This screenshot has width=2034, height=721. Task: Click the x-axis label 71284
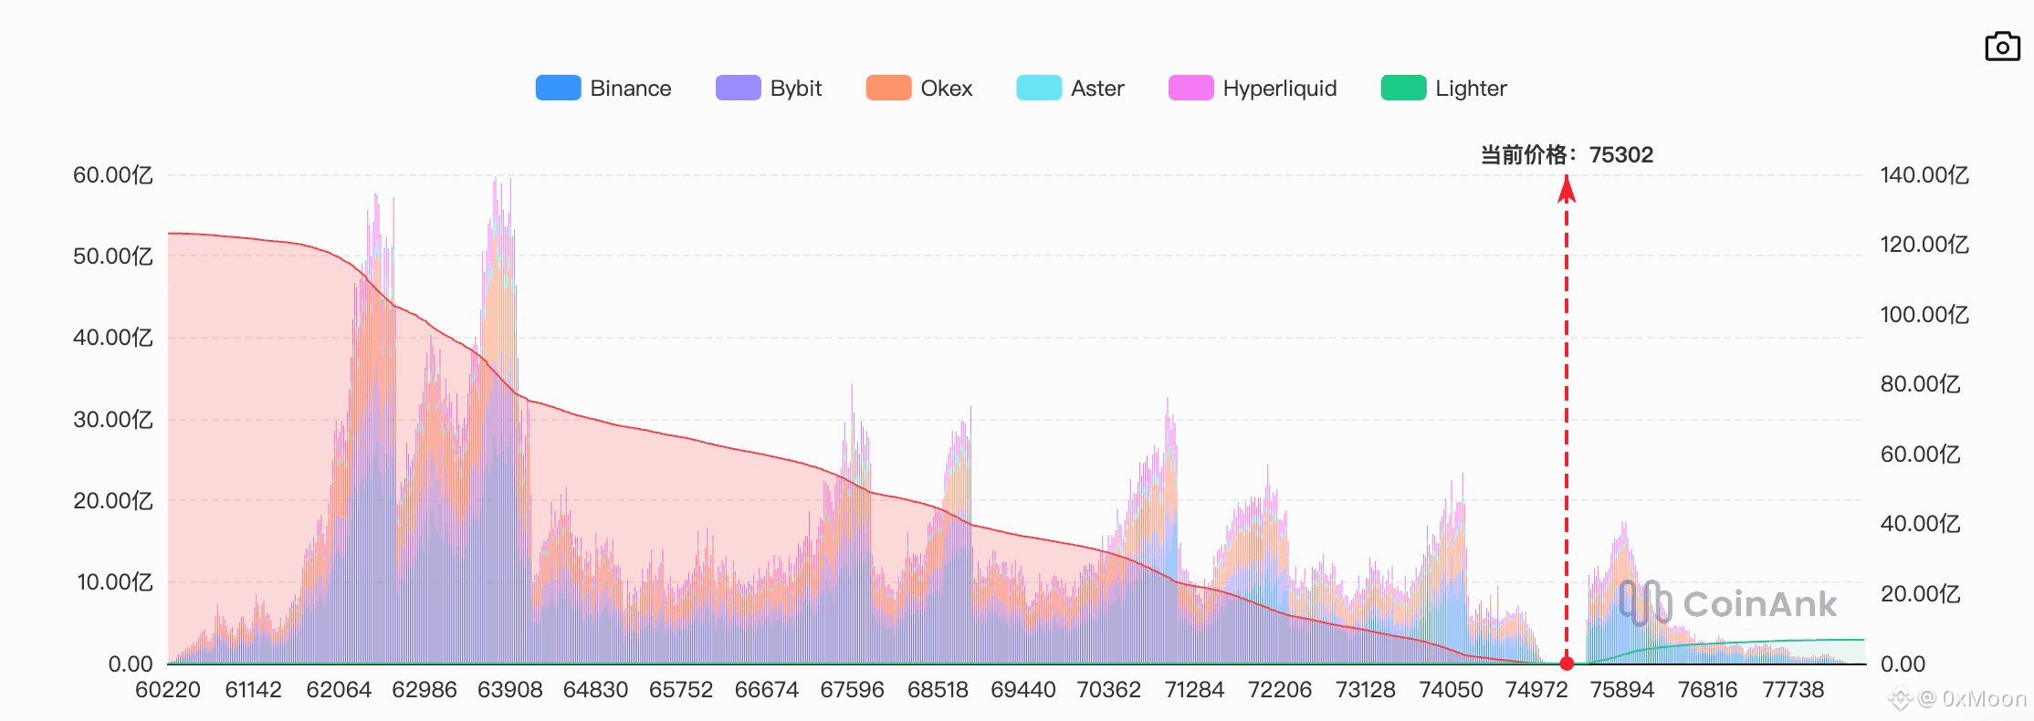(1194, 690)
